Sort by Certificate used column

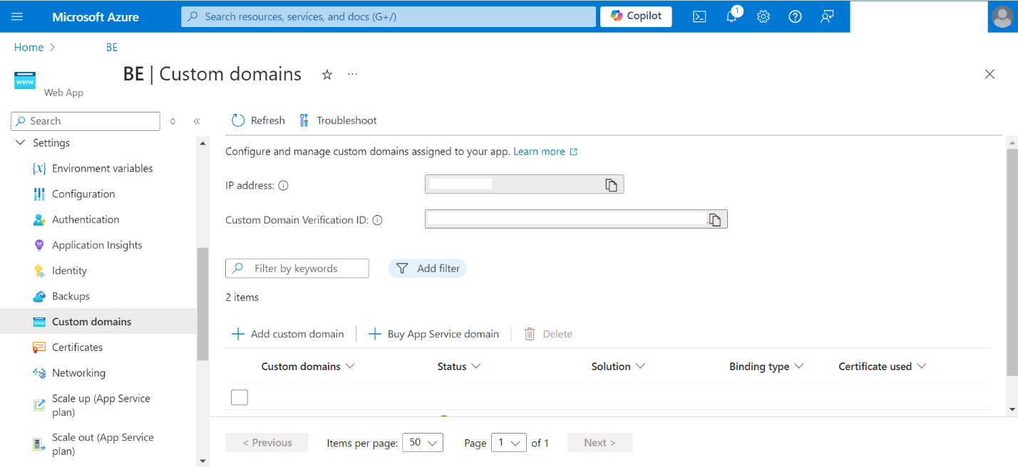pos(883,367)
